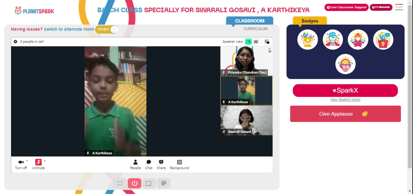Click switch to alternate room link

(69, 29)
